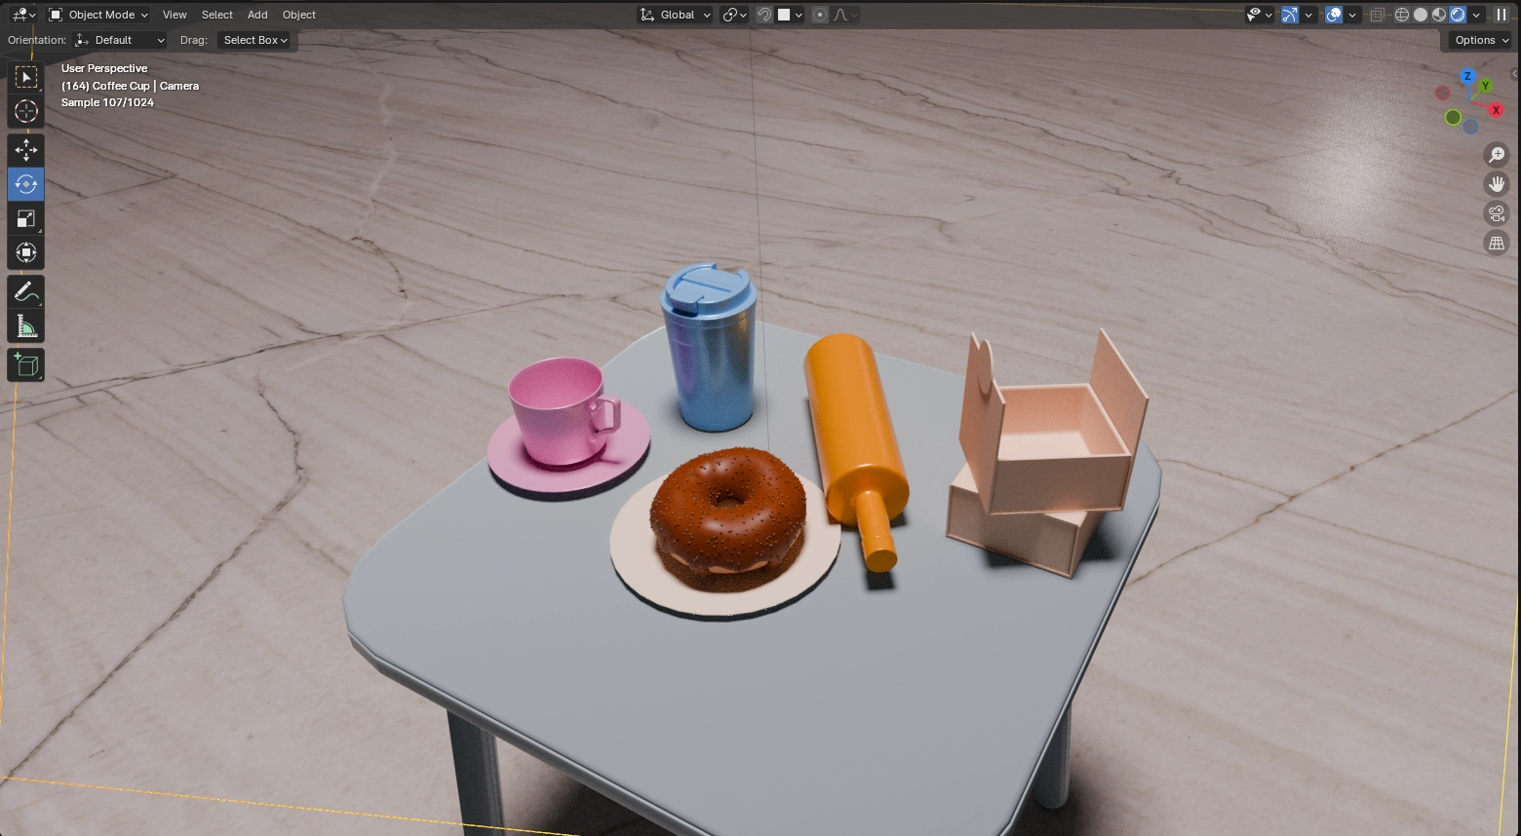Click the Options button
The height and width of the screenshot is (836, 1521).
pos(1480,40)
